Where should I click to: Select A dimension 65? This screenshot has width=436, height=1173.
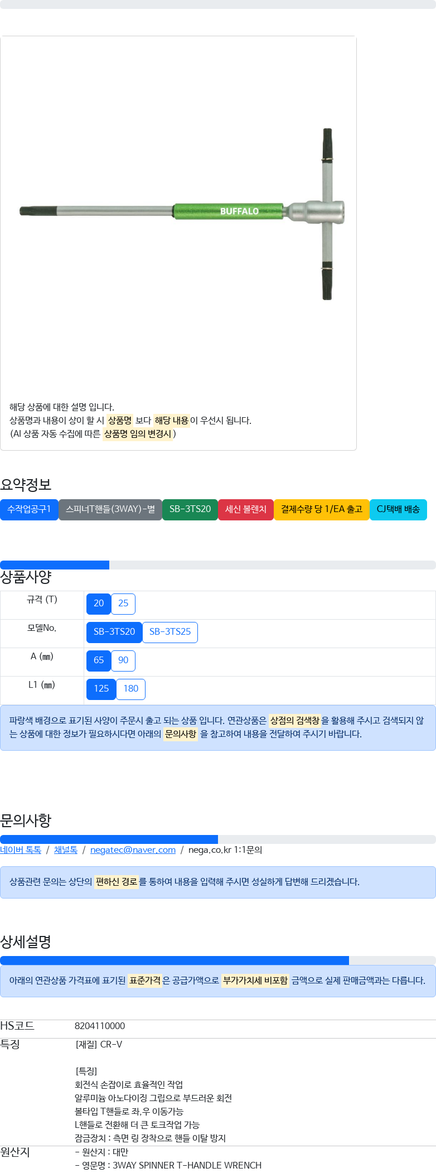point(99,660)
